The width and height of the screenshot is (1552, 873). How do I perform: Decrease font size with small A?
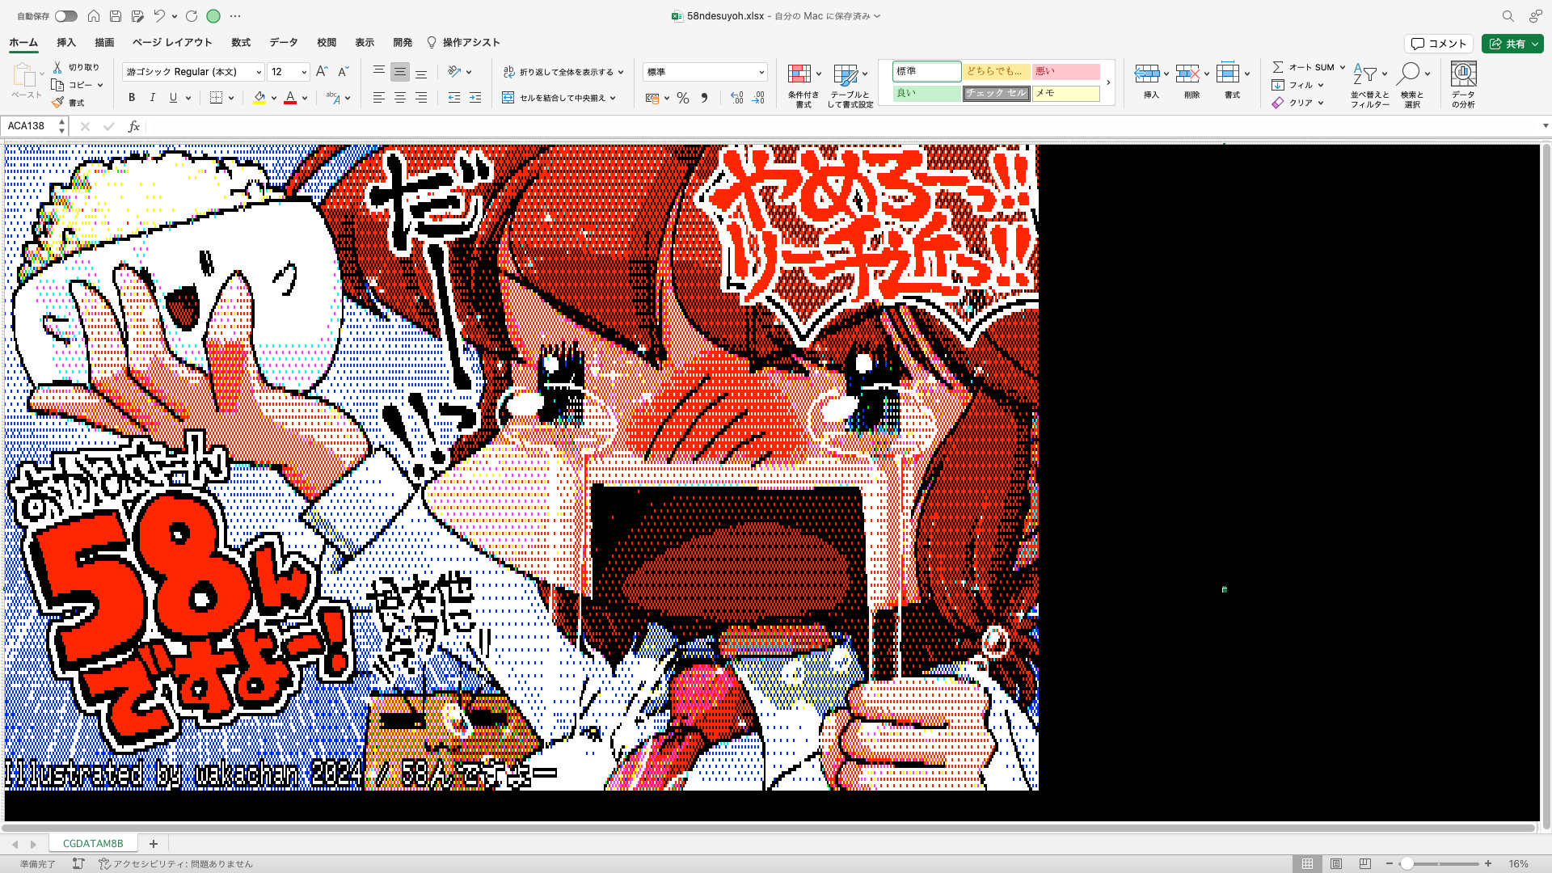343,72
